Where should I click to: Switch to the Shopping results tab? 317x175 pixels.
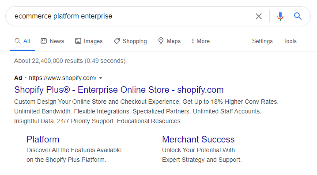130,41
